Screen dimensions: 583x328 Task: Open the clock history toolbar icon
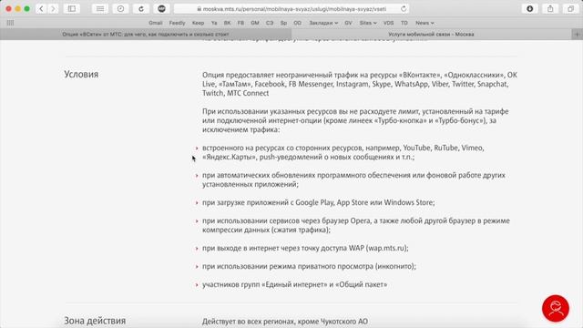click(120, 8)
